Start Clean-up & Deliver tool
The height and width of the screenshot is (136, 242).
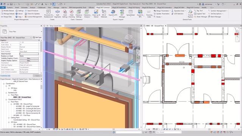coord(96,14)
